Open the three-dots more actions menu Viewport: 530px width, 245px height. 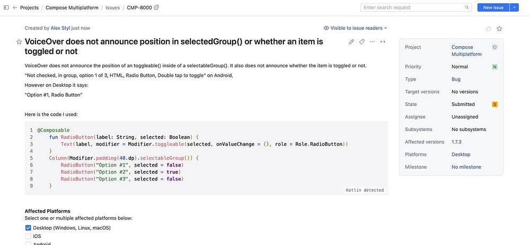point(372,42)
